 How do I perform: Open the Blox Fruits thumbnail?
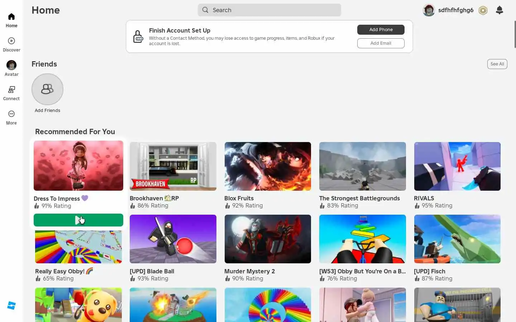coord(268,166)
